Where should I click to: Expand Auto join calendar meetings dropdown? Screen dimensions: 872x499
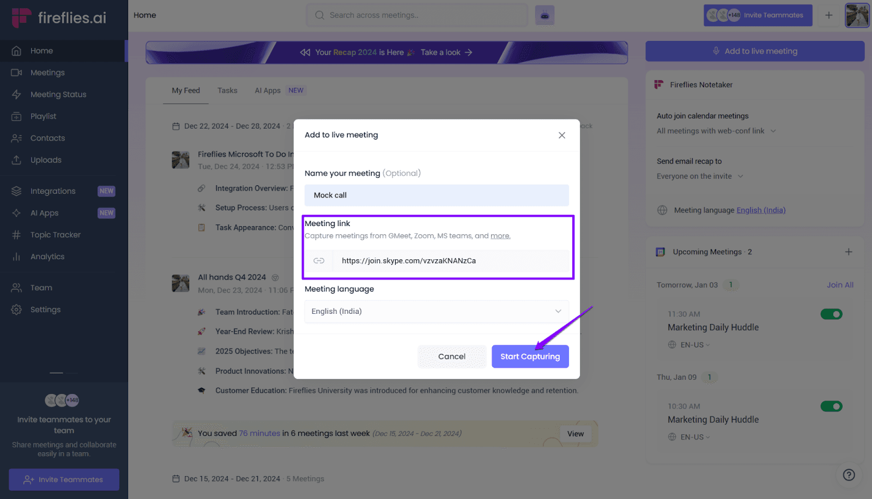pos(716,131)
